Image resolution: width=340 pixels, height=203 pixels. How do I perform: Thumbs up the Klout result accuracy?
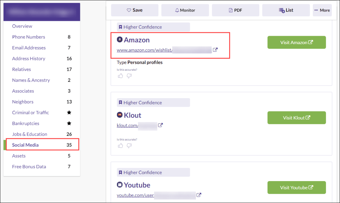click(x=120, y=146)
